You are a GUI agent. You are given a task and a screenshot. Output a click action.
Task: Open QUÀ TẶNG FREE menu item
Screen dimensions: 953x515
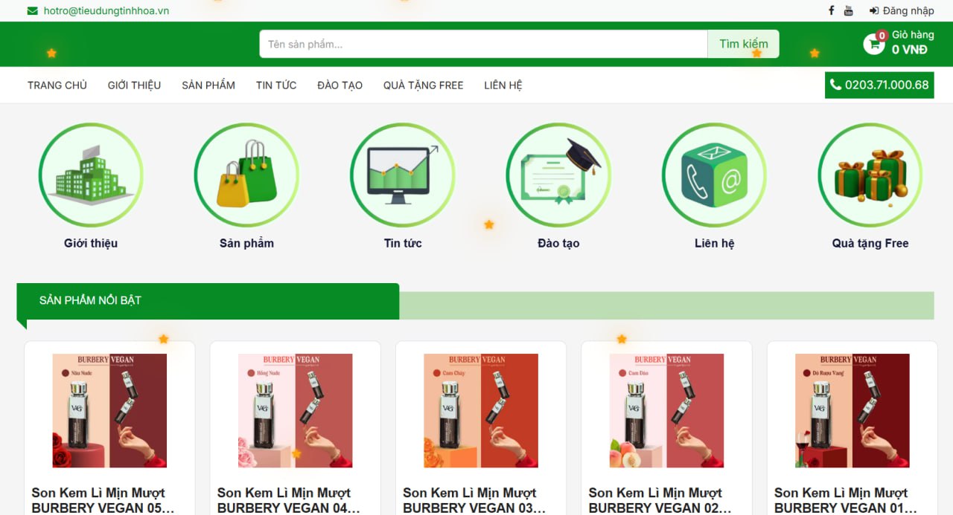coord(424,85)
